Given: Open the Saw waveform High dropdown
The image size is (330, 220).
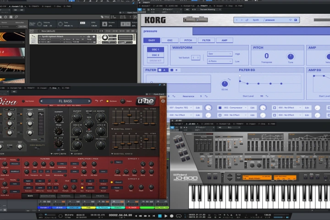Looking at the screenshot, I should coord(220,54).
